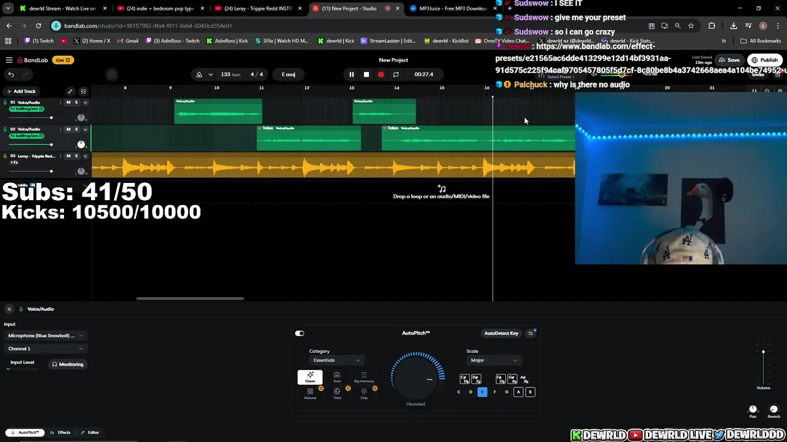Mute track 01 Voice/Audio

click(x=68, y=103)
